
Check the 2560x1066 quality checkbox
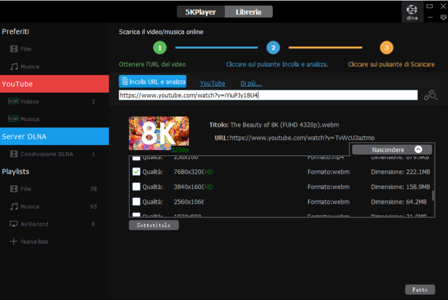137,201
